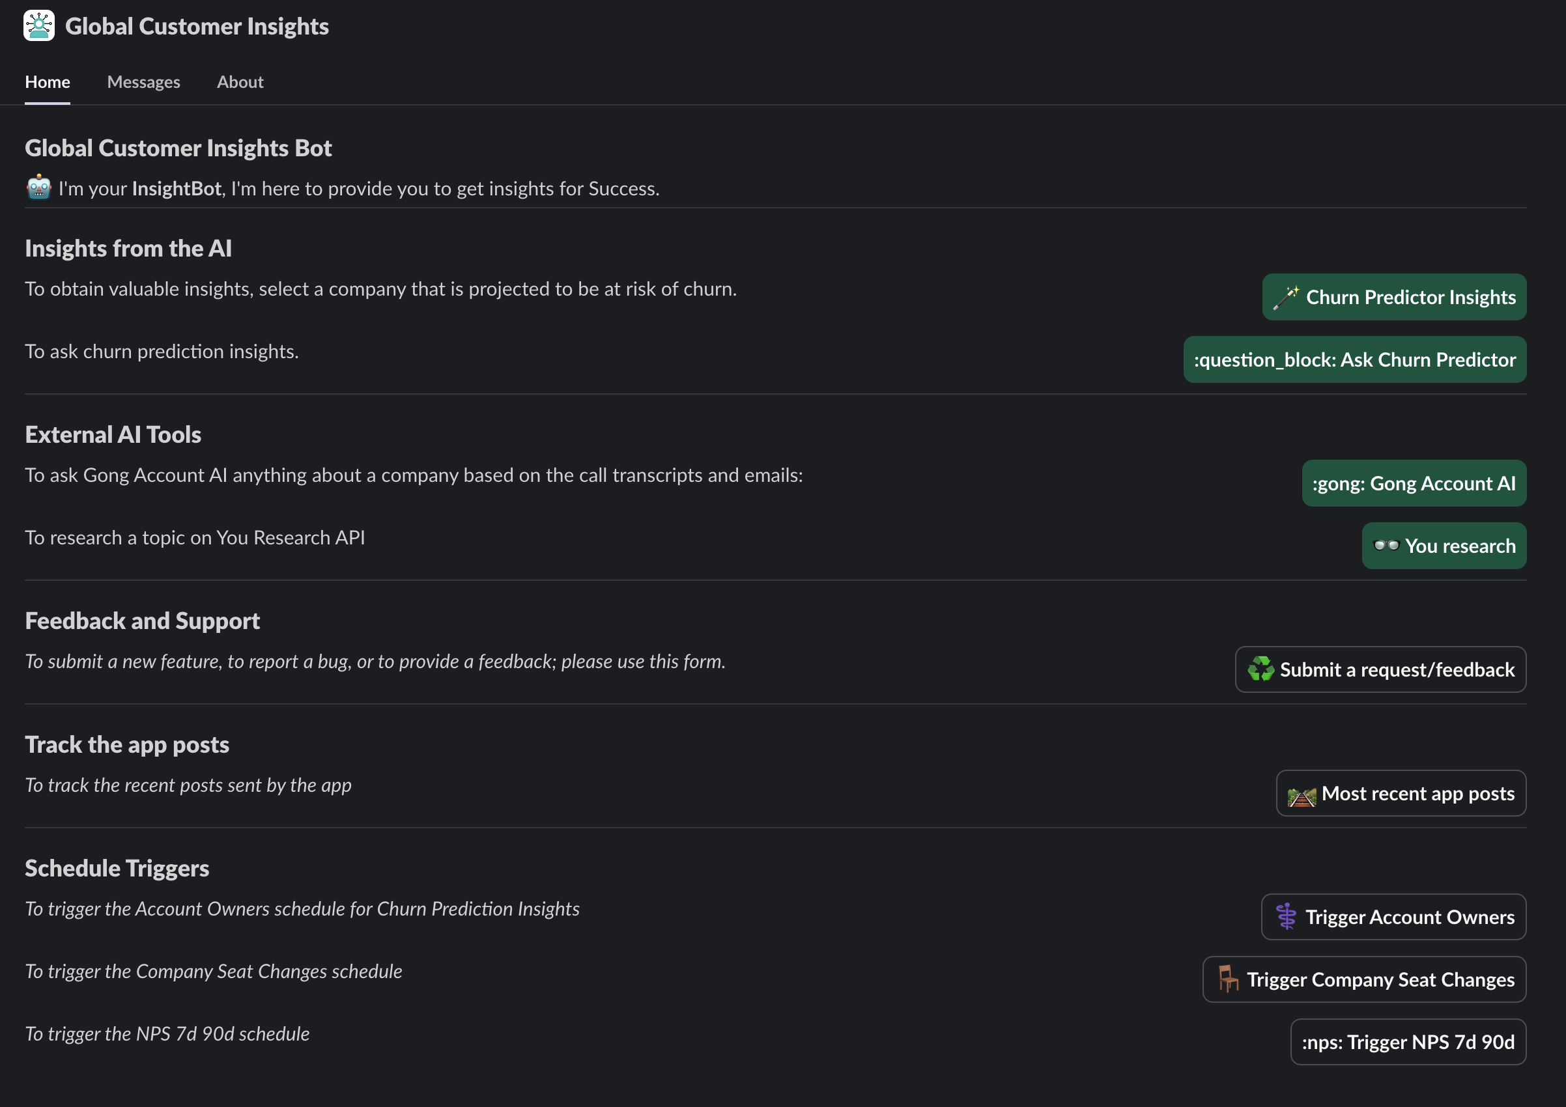Click the magic wand icon on Churn Predictor

pyautogui.click(x=1286, y=298)
